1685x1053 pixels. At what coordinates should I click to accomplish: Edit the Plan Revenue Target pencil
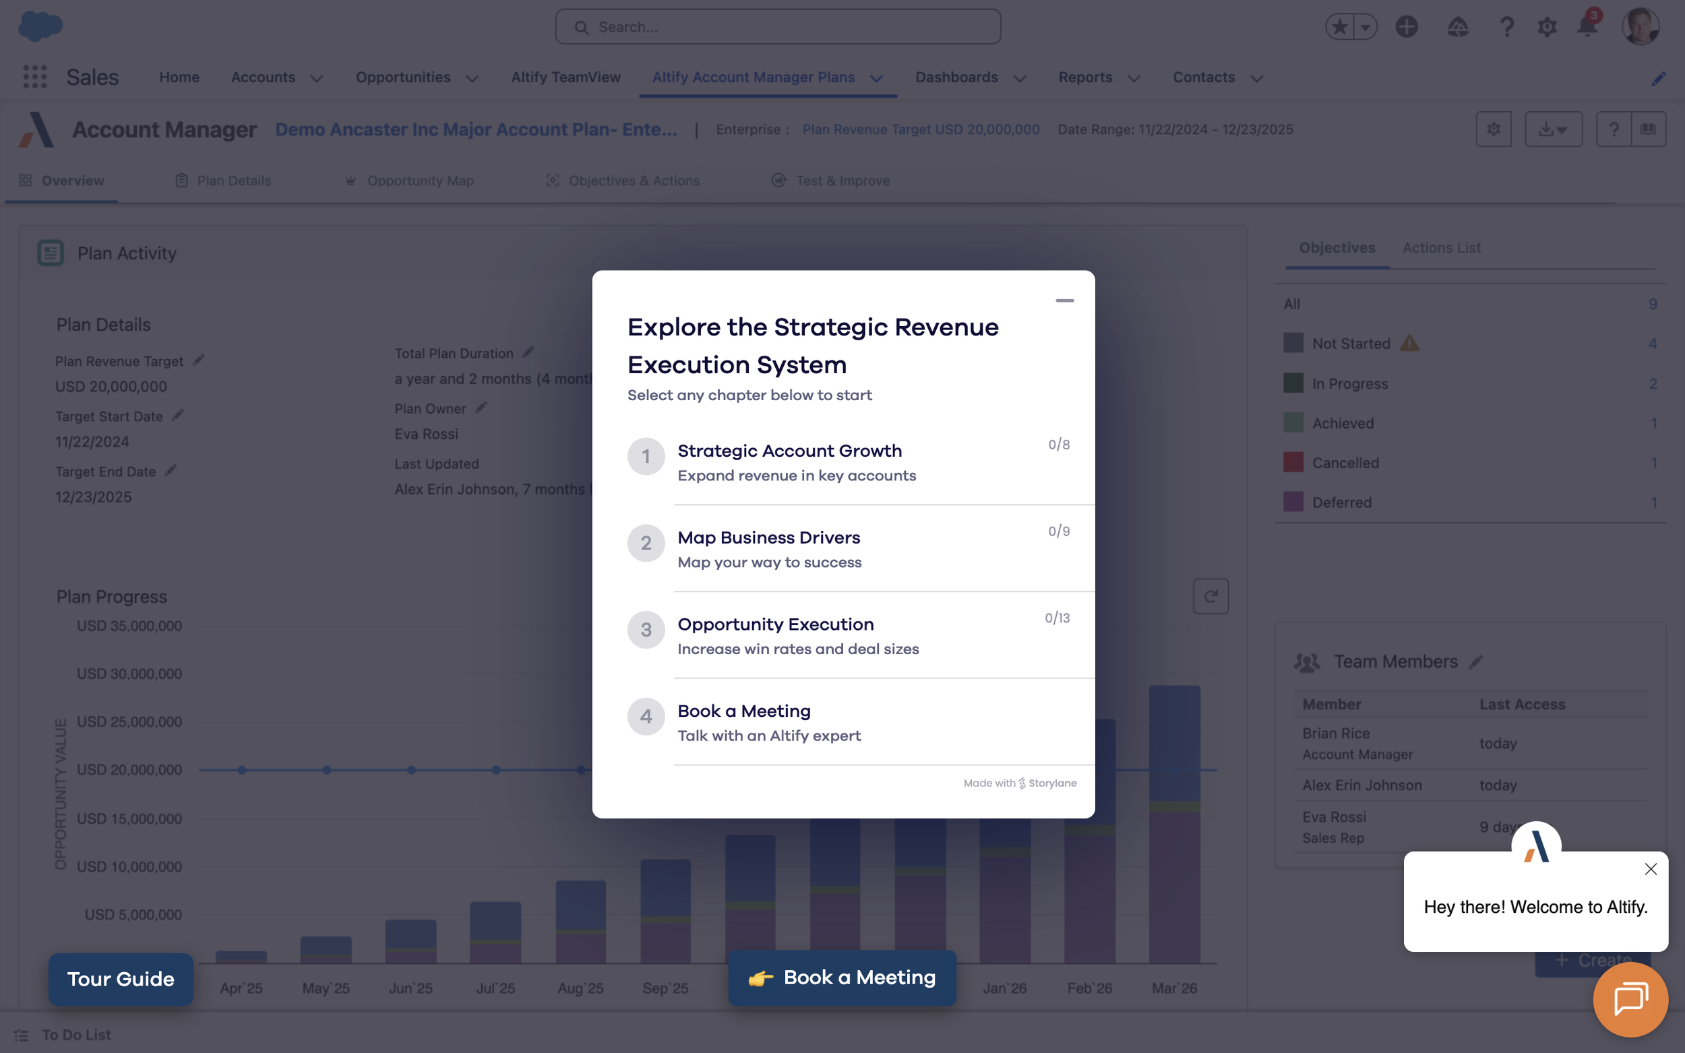click(x=199, y=359)
